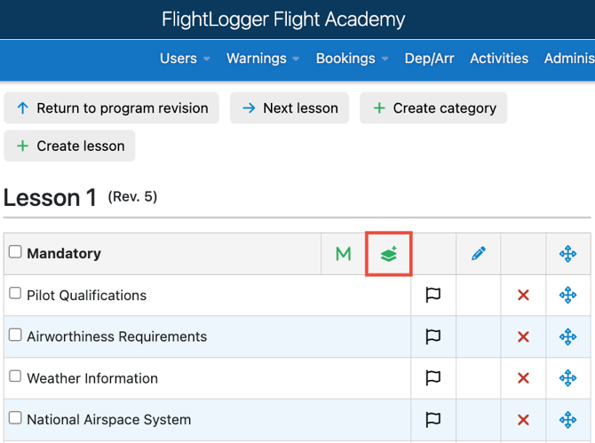The width and height of the screenshot is (595, 443).
Task: Delete Pilot Qualifications with red X
Action: point(523,295)
